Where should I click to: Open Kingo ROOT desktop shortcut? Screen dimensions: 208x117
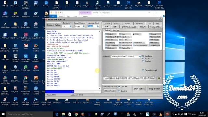(36, 36)
